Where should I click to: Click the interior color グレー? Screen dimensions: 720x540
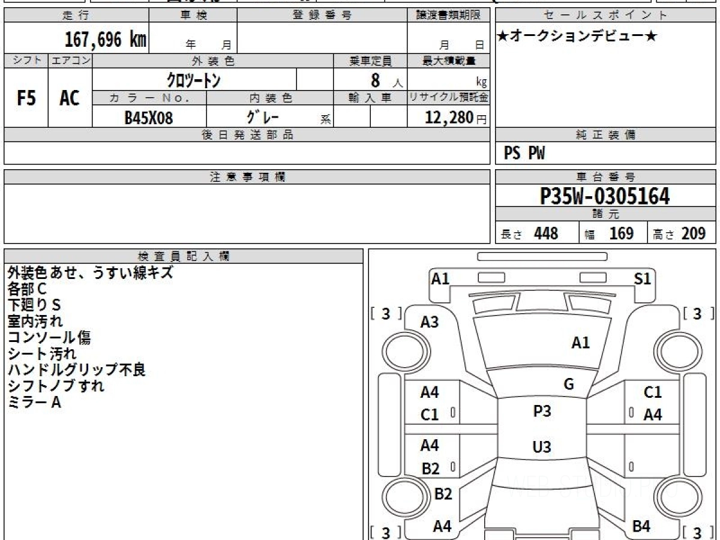(x=263, y=117)
